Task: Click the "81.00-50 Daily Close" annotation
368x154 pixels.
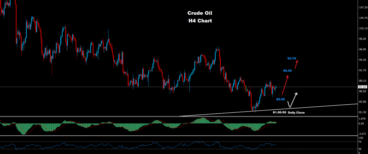Action: 289,113
